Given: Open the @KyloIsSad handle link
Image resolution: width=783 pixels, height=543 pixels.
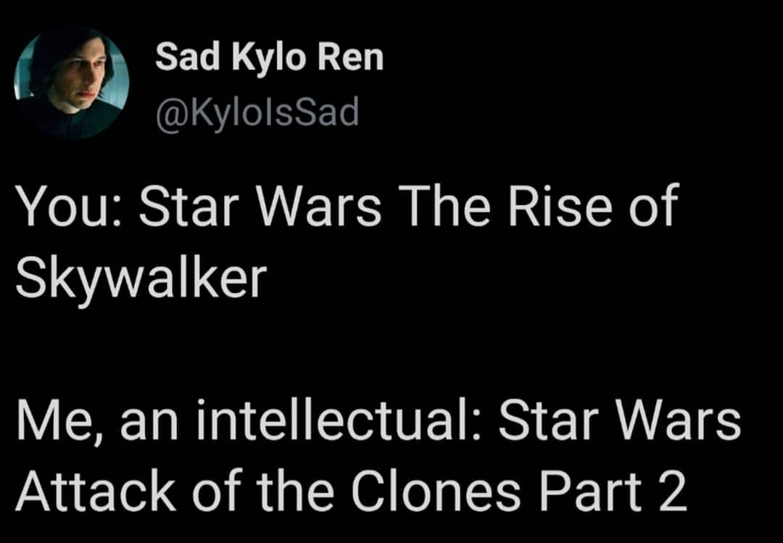Looking at the screenshot, I should (x=258, y=113).
